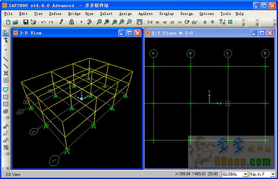Open the Define menu

55,14
